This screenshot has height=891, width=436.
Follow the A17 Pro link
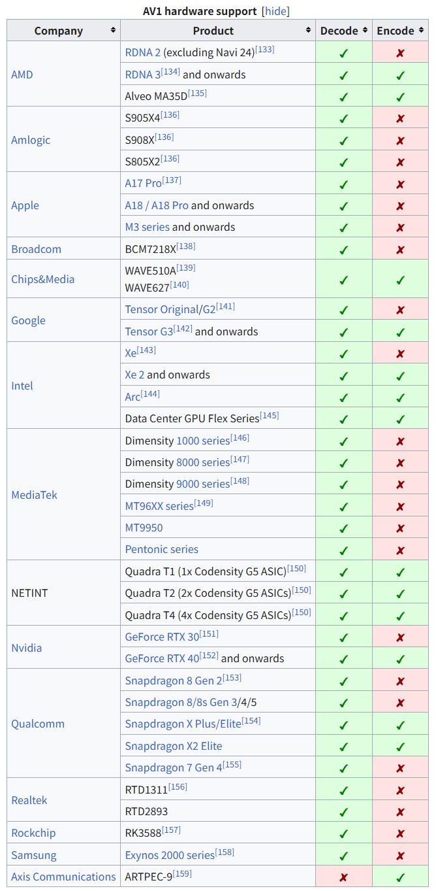143,184
